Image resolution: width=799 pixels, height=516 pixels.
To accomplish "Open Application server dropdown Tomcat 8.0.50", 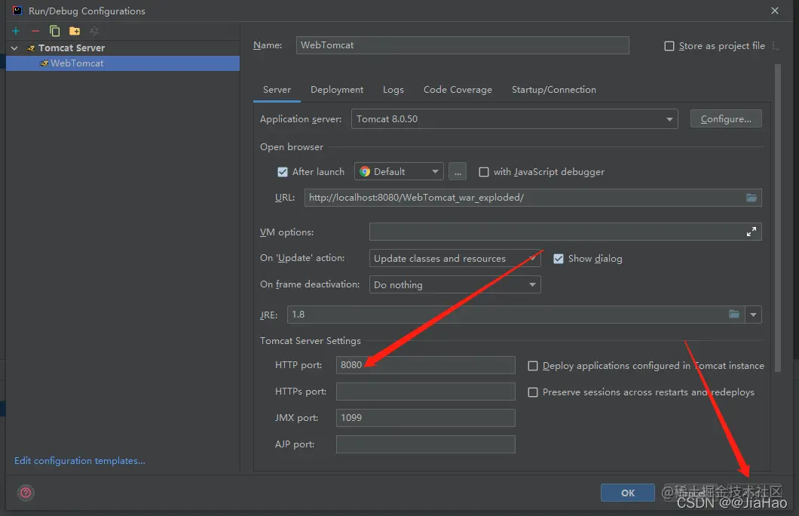I will click(514, 119).
